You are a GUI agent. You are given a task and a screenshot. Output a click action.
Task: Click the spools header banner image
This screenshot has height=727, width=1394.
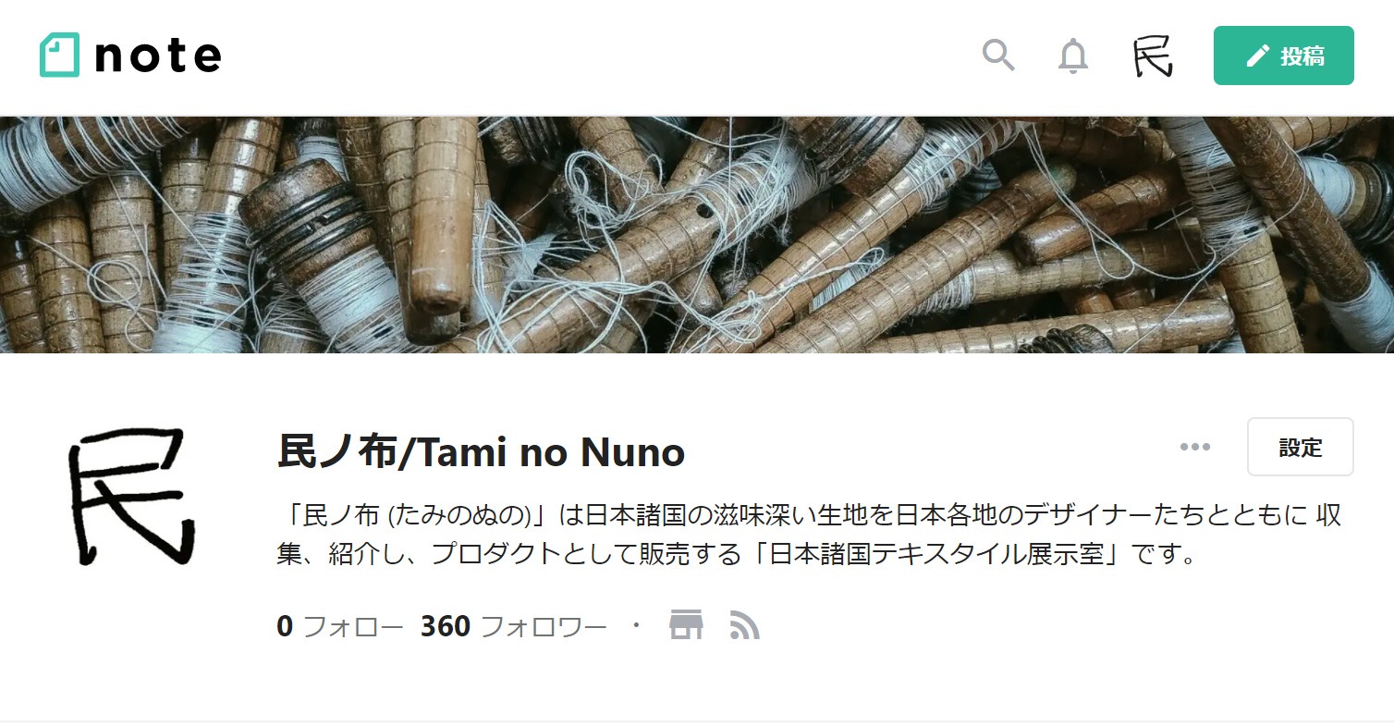click(697, 235)
